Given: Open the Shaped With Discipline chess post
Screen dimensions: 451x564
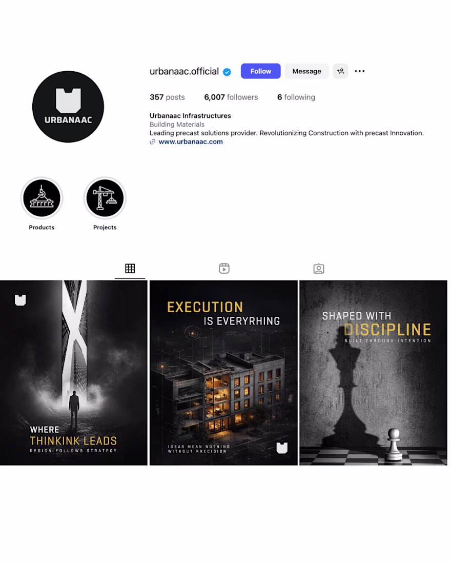Looking at the screenshot, I should (x=373, y=373).
